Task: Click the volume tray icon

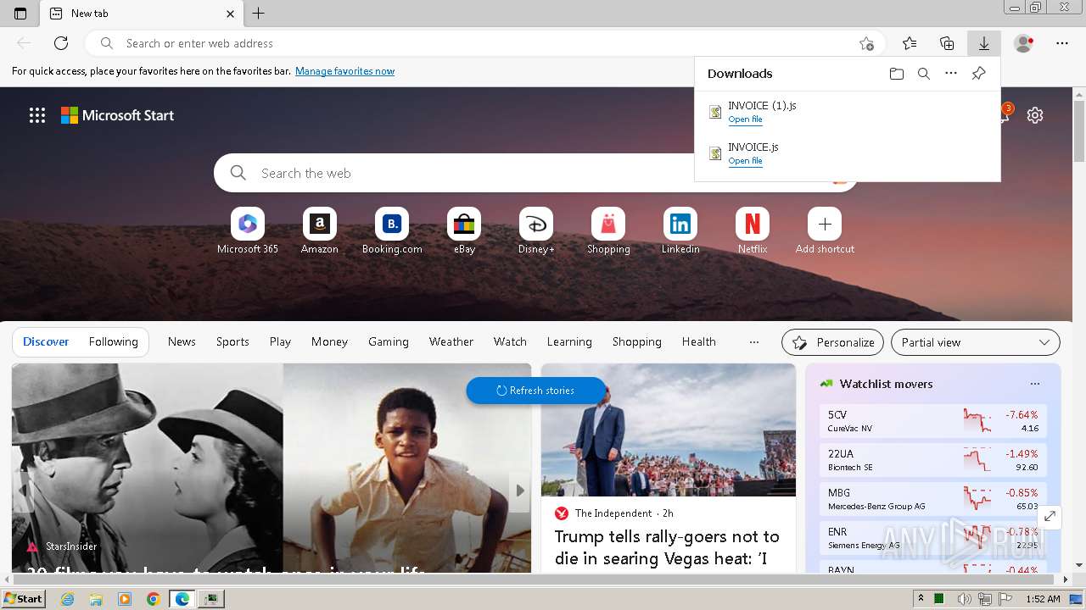Action: pos(965,599)
